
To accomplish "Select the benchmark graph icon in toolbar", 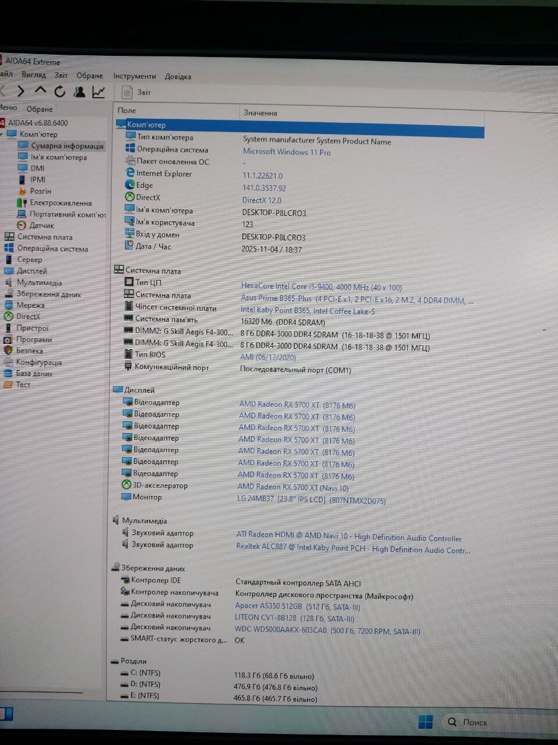I will pyautogui.click(x=98, y=91).
